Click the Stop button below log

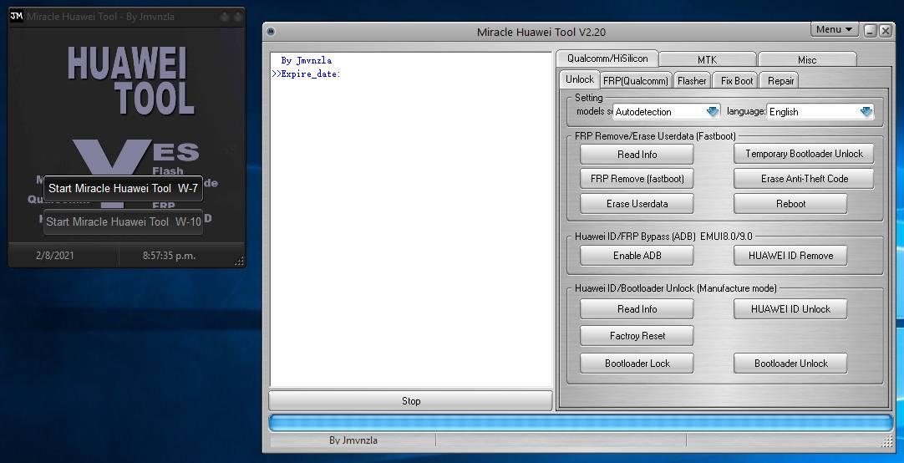410,400
